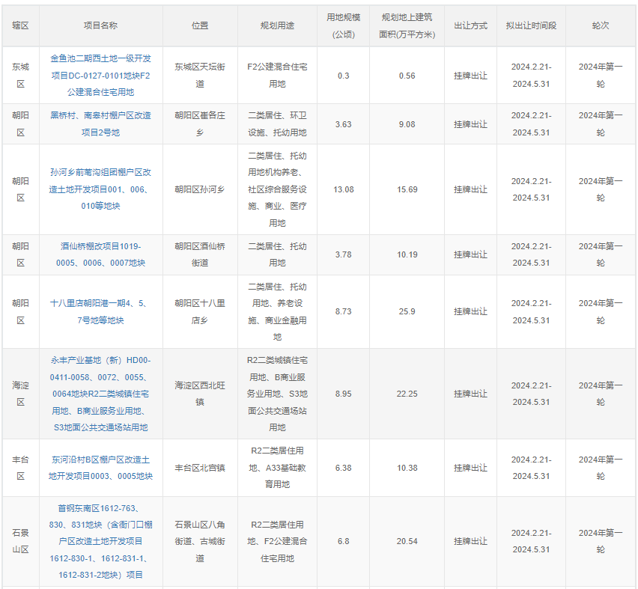Image resolution: width=638 pixels, height=589 pixels.
Task: Open the 黑桥村、南皋村棚户区改造项目2号地 link
Action: pyautogui.click(x=97, y=124)
